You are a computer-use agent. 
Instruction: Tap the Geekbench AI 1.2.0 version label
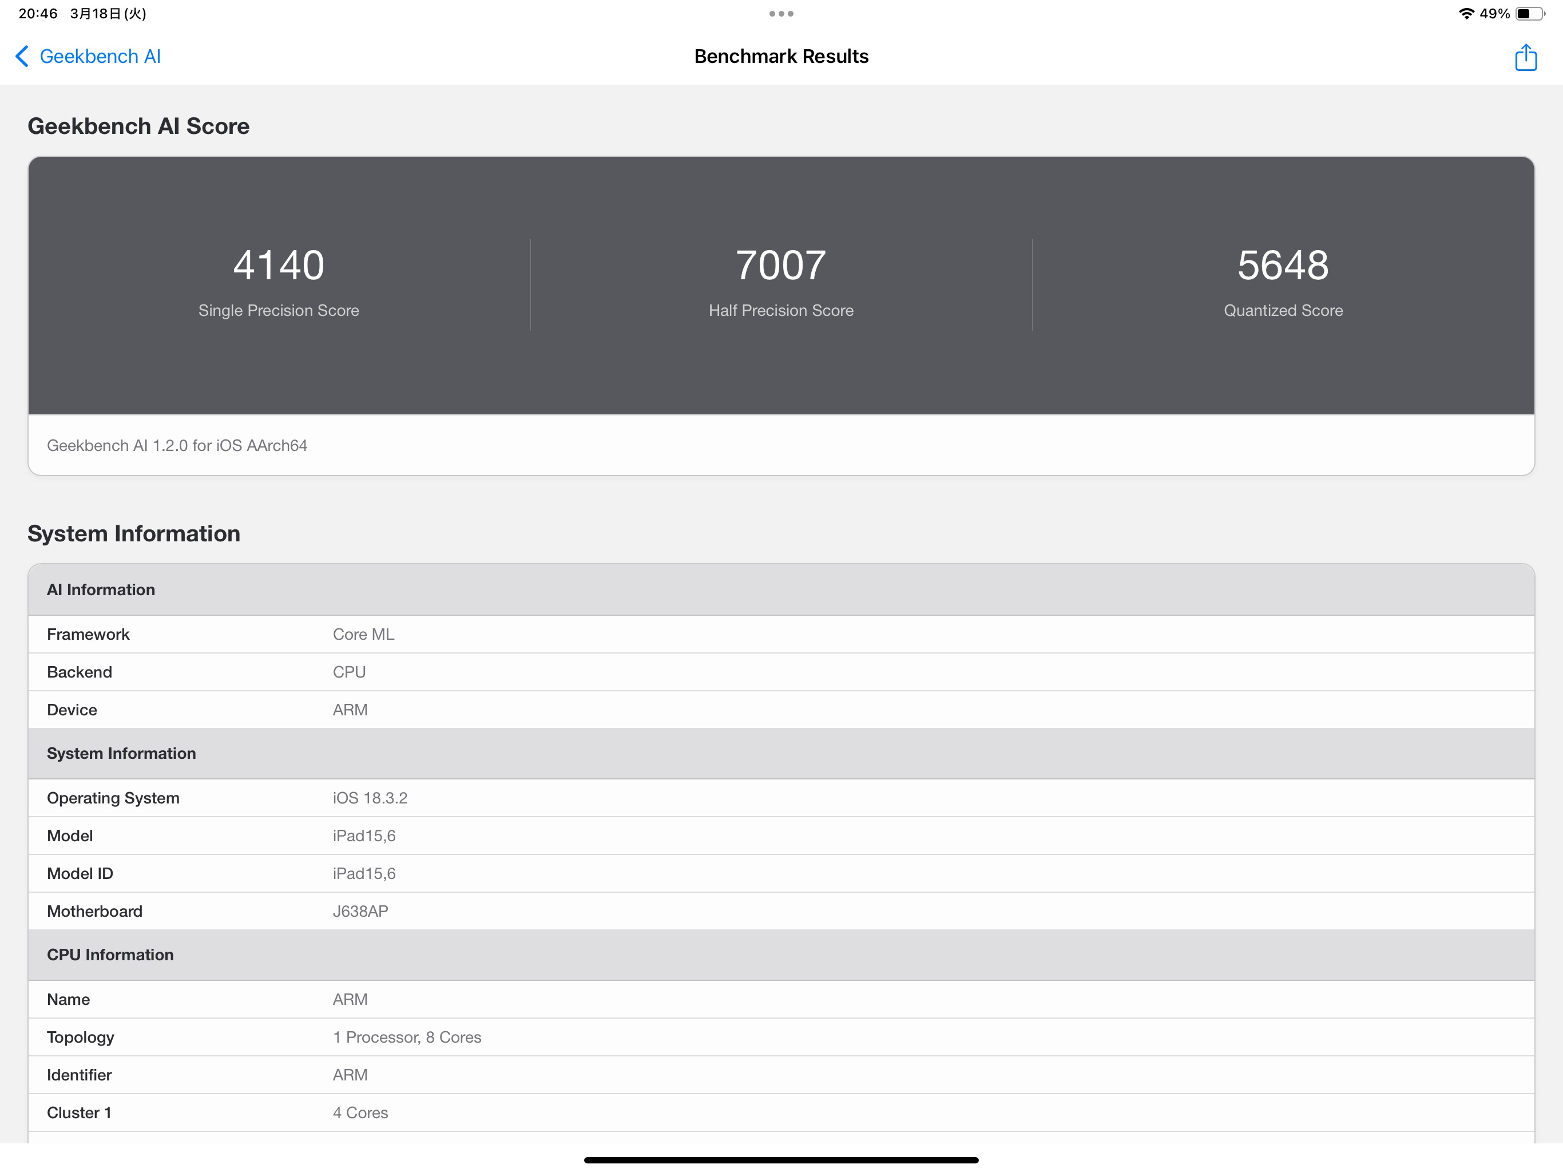pyautogui.click(x=177, y=445)
